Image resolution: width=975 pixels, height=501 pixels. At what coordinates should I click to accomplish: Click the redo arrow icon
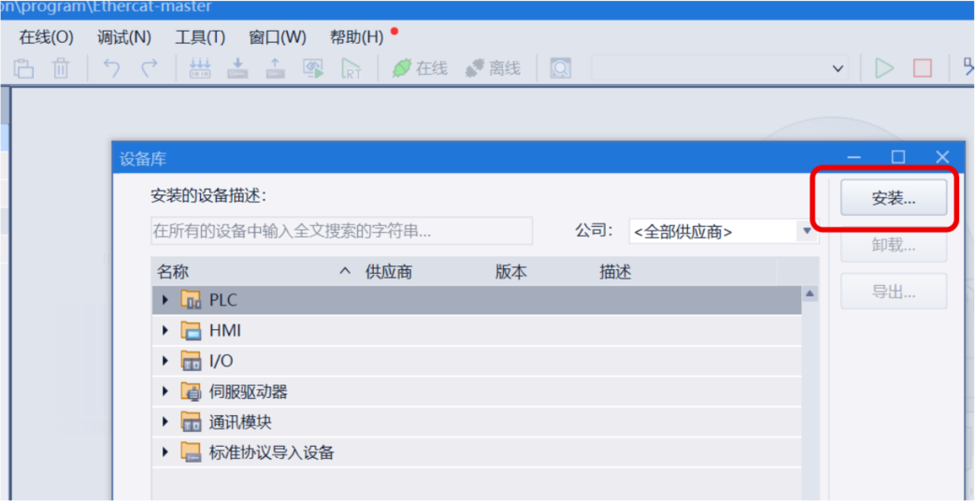[149, 68]
